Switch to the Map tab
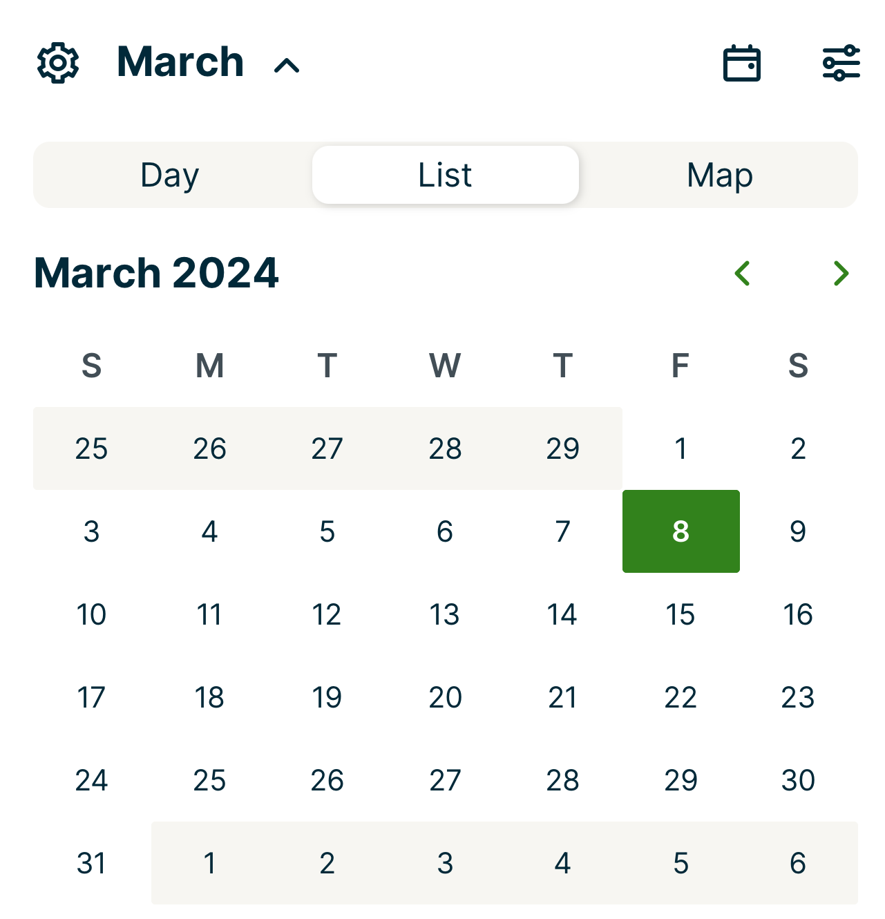This screenshot has width=885, height=919. [x=720, y=175]
